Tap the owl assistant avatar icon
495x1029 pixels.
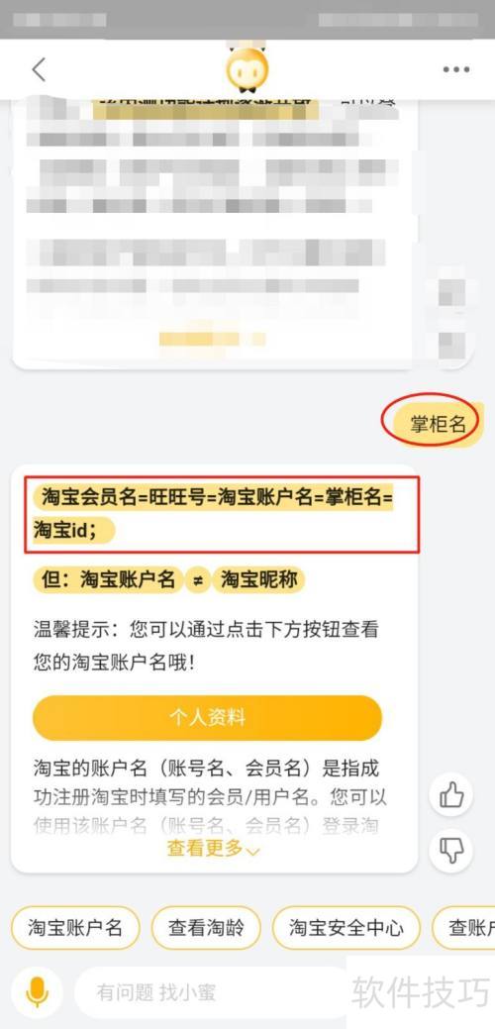click(247, 69)
